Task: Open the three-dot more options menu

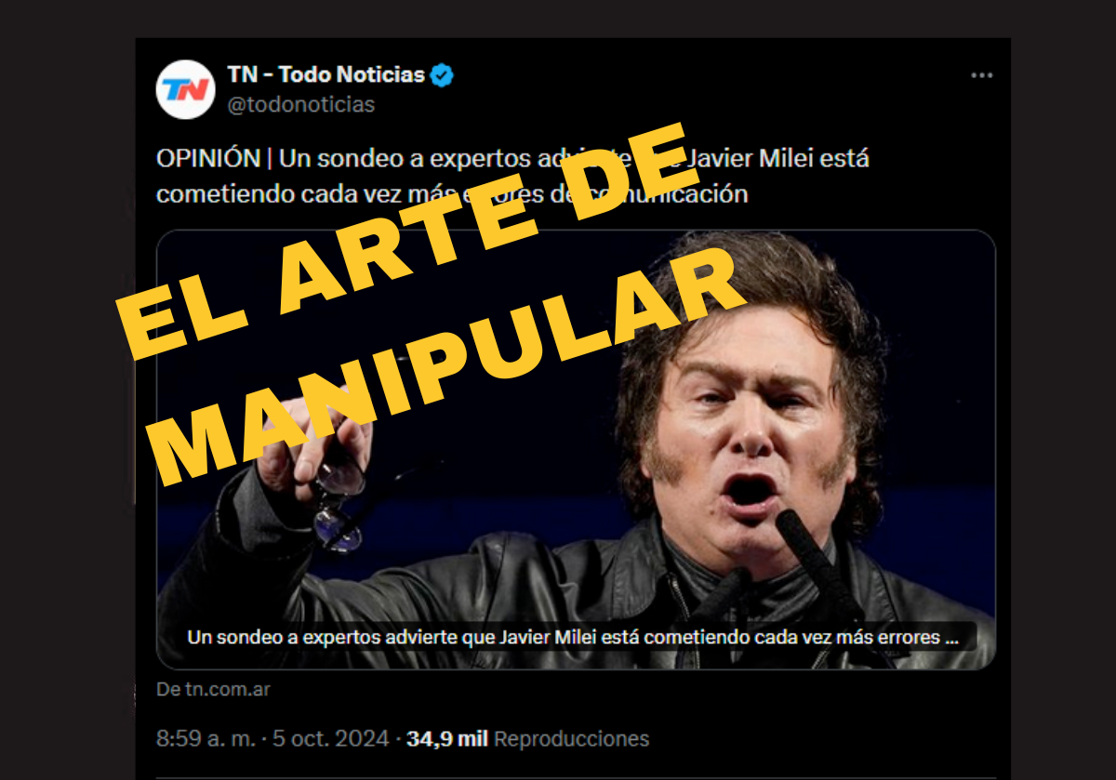Action: [982, 75]
